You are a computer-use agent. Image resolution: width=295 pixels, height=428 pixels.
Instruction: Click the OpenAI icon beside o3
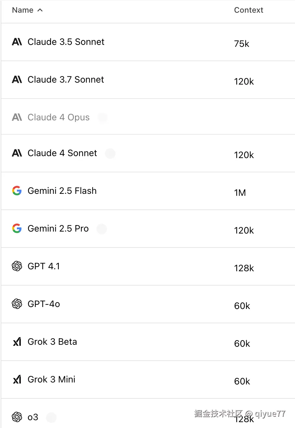pos(17,417)
